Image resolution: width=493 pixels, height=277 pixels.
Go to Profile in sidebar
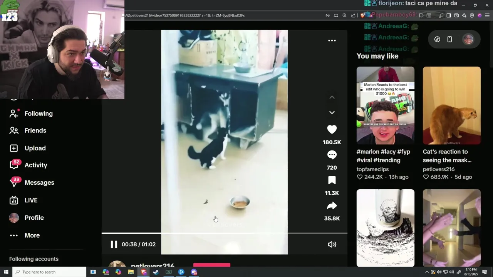point(34,217)
